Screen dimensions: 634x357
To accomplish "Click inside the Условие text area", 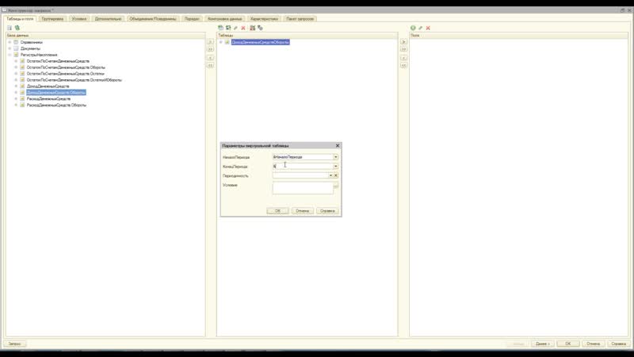I will click(x=302, y=189).
